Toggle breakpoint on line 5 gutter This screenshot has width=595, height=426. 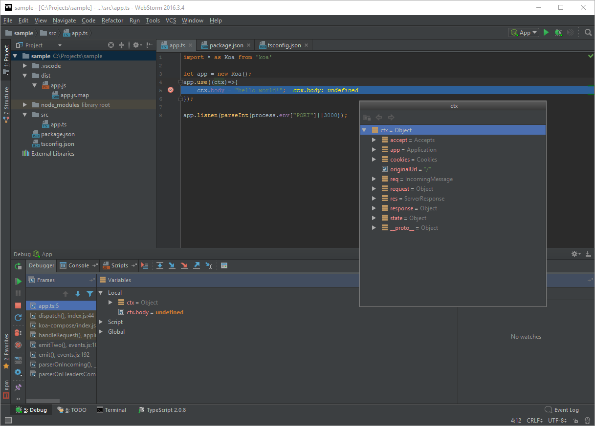[171, 90]
